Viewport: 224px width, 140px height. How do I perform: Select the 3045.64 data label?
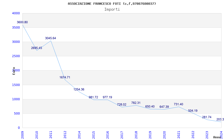[51, 38]
